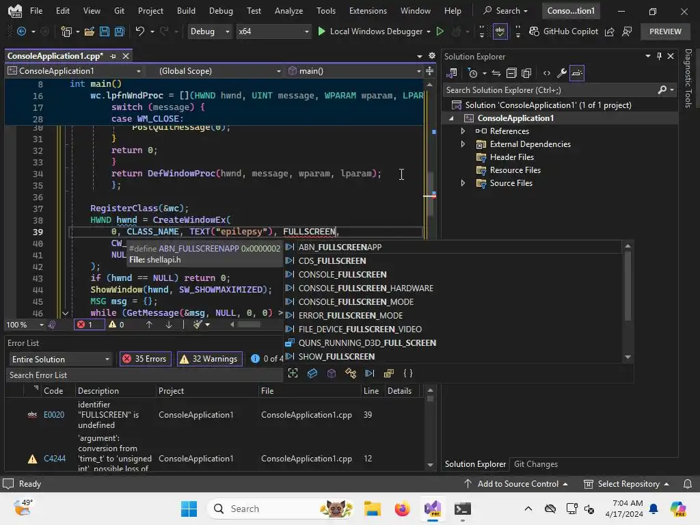The width and height of the screenshot is (700, 525).
Task: Pin the ConsoleApplication1.cpp tab
Action: coord(113,56)
